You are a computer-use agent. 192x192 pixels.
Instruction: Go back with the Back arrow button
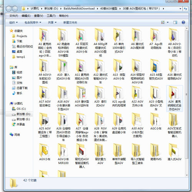[x=9, y=9]
